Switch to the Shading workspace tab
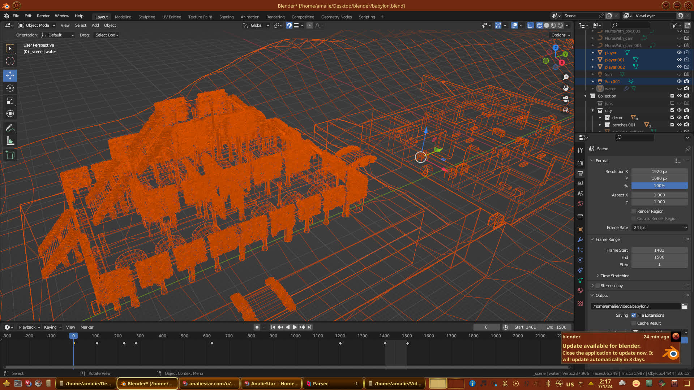The height and width of the screenshot is (390, 694). 226,17
